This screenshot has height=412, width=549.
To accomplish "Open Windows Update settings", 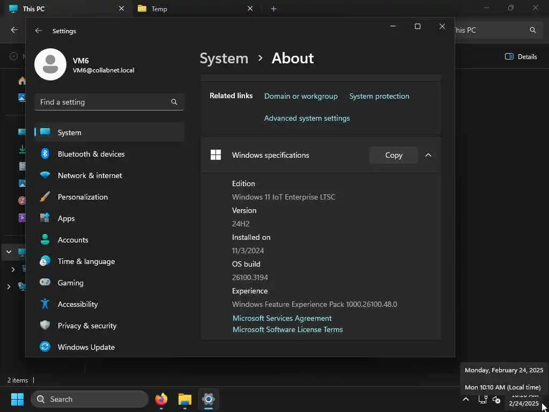I will click(x=109, y=347).
